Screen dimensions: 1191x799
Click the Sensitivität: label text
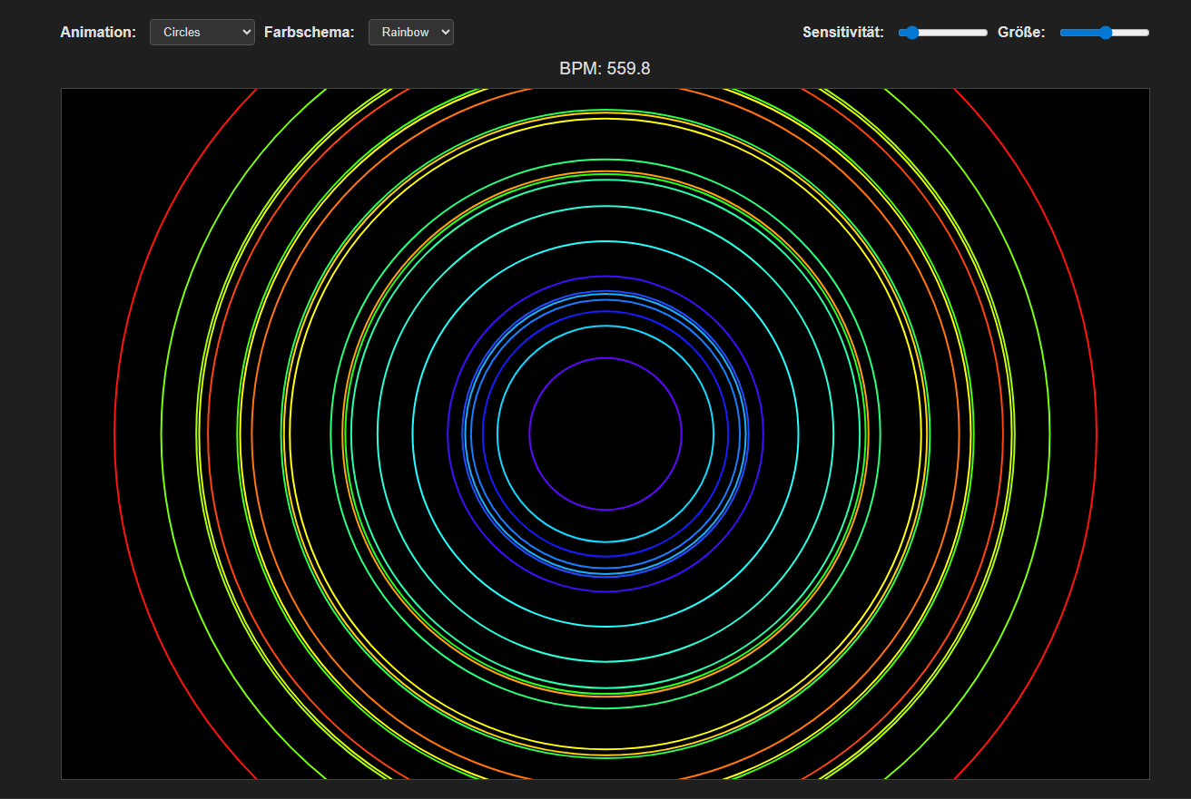[x=842, y=31]
